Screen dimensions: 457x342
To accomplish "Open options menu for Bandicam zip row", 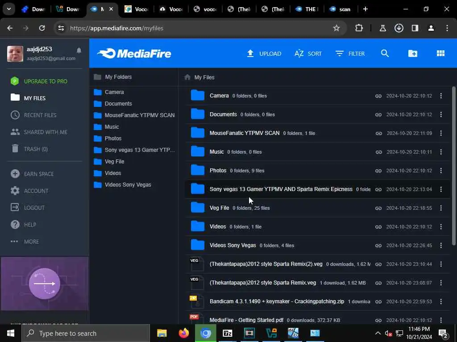I will pos(441,301).
